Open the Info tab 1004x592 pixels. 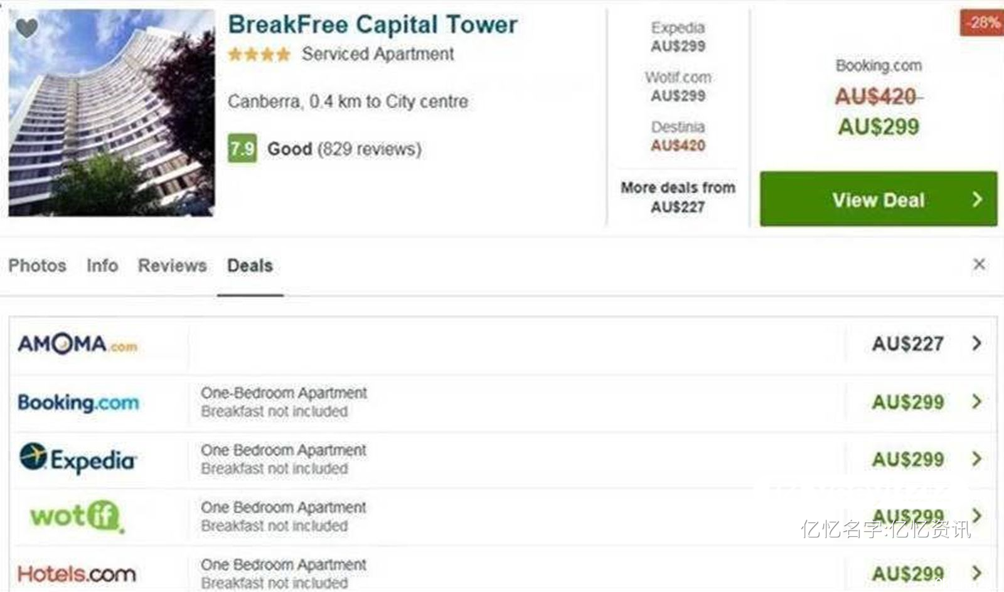pos(102,266)
